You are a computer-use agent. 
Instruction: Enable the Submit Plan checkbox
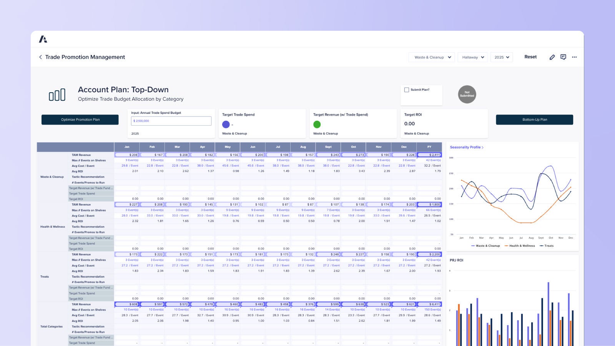[x=406, y=90]
